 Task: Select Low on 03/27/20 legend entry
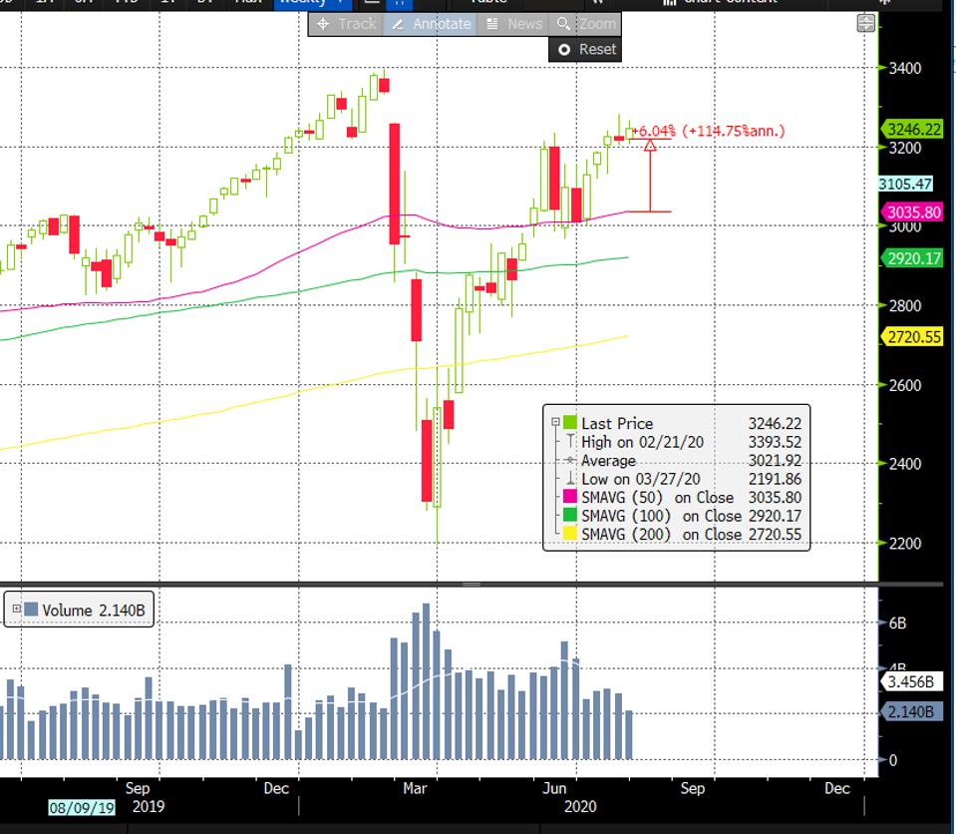642,479
